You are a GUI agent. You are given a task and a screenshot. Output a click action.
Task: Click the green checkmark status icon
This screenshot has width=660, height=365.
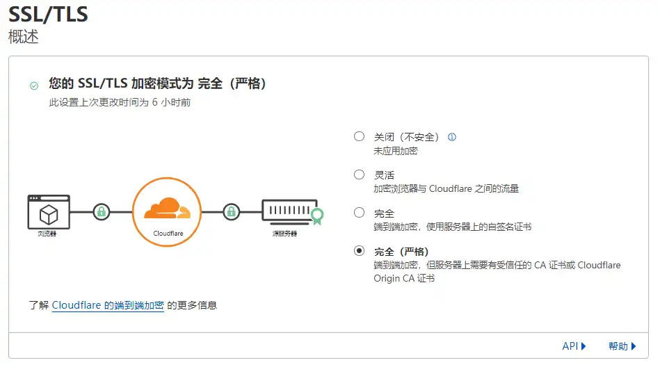(x=34, y=86)
